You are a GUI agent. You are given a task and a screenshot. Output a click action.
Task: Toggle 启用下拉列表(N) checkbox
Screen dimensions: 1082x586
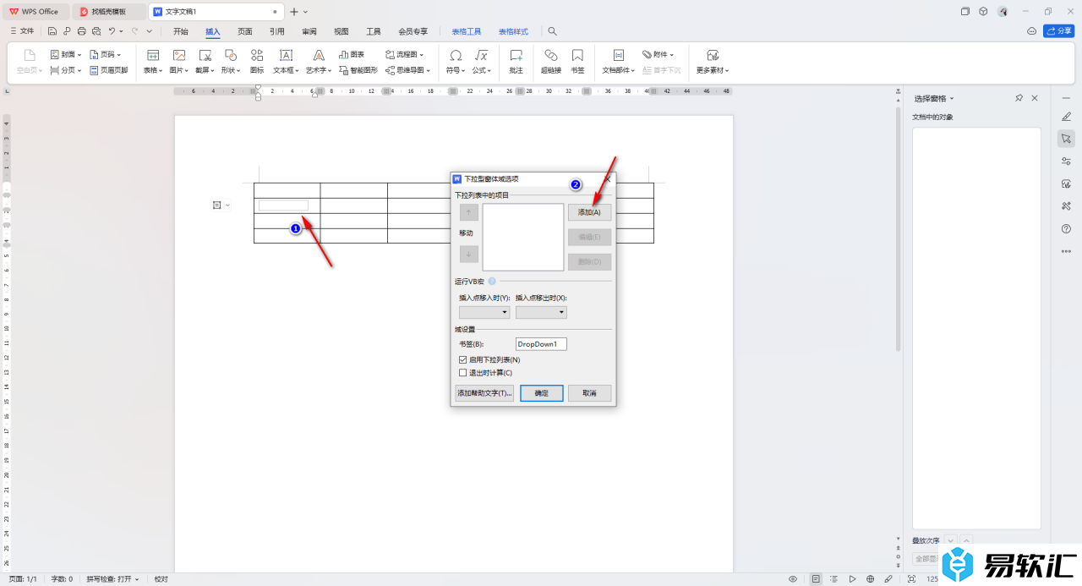click(462, 360)
